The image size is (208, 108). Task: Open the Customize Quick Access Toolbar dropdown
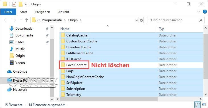[26, 4]
